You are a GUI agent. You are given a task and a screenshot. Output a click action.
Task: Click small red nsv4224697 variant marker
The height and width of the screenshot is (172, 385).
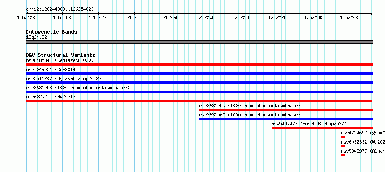[343, 137]
